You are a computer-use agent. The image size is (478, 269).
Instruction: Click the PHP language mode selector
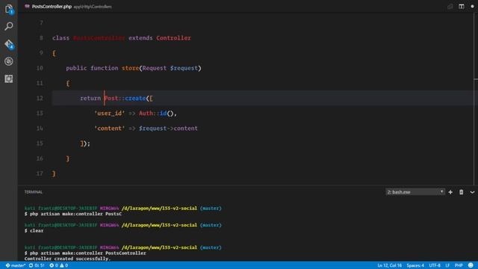[x=459, y=265]
